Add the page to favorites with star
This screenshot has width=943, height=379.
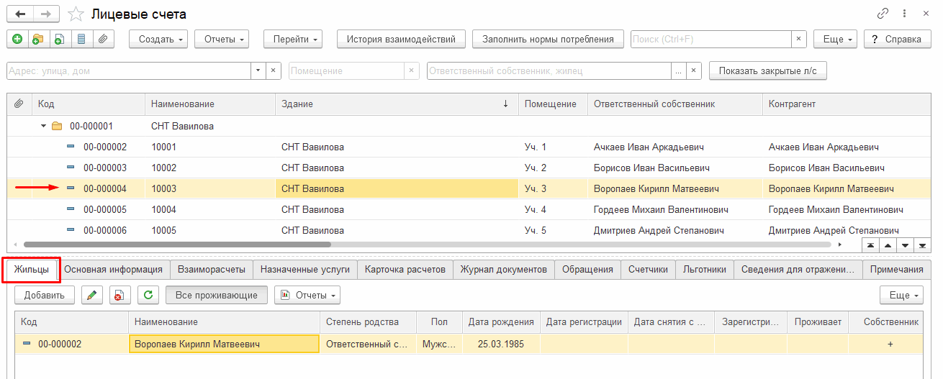coord(75,14)
